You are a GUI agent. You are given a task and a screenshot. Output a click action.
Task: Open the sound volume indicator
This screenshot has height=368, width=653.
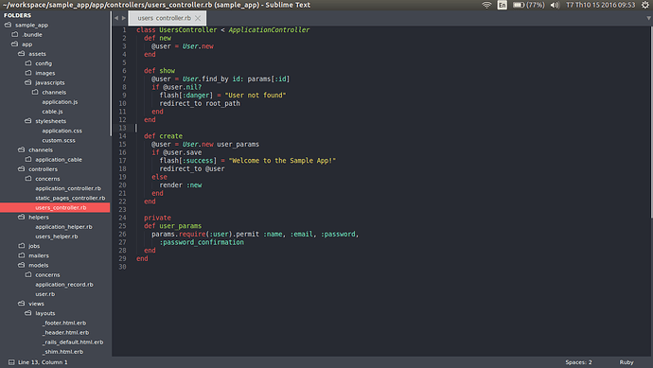(x=555, y=5)
